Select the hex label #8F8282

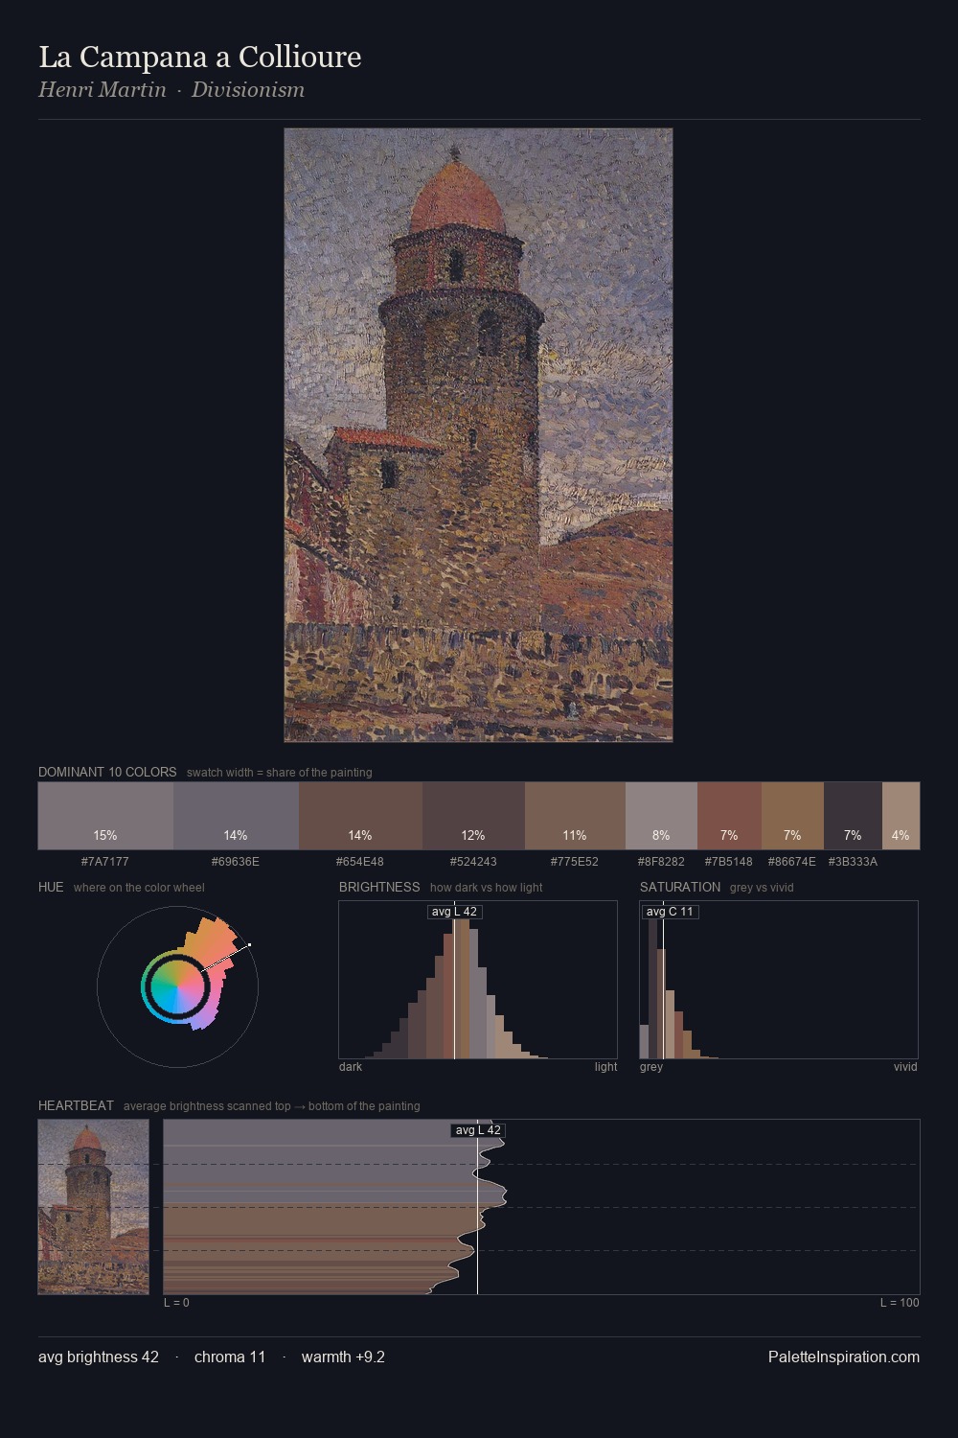tap(661, 862)
